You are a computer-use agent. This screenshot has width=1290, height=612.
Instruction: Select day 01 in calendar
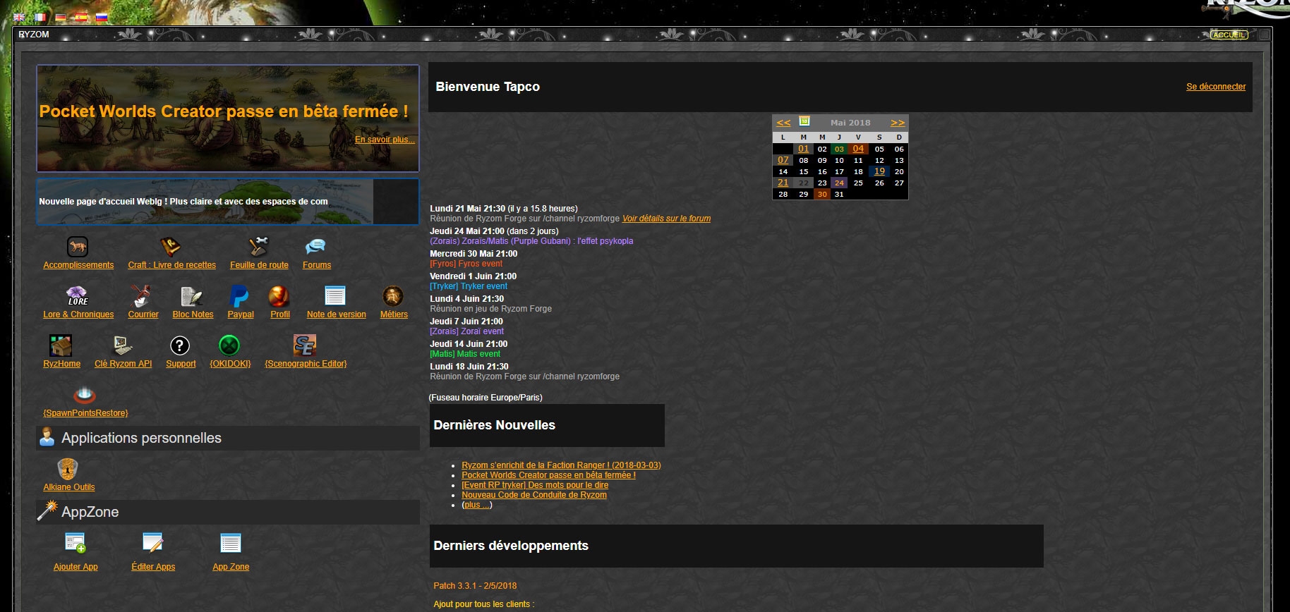(803, 149)
